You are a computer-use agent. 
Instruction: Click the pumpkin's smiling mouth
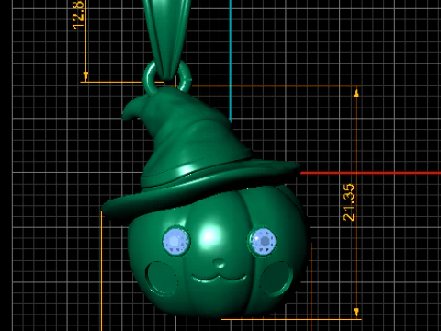[219, 279]
